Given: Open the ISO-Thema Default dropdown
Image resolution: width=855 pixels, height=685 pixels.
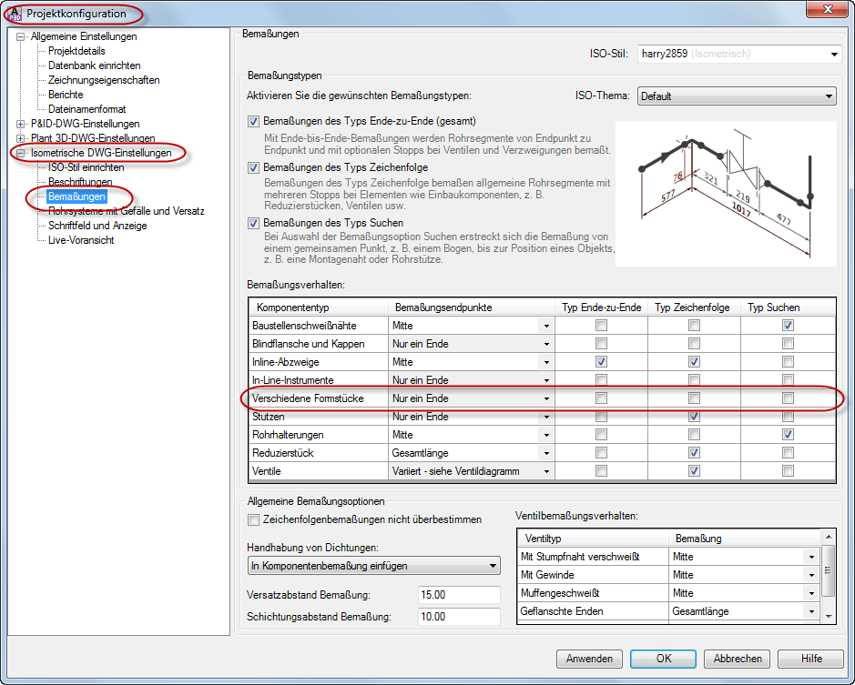Looking at the screenshot, I should (736, 96).
